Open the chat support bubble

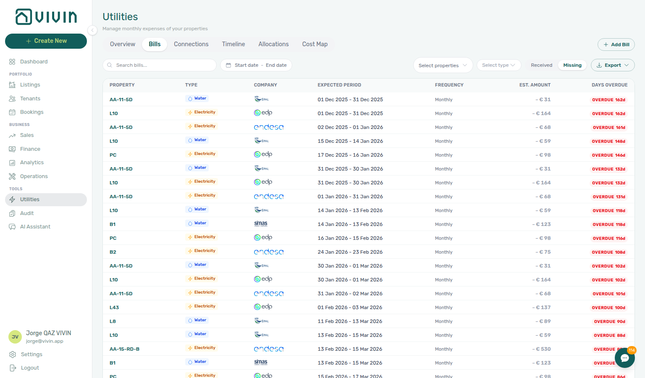click(x=625, y=358)
